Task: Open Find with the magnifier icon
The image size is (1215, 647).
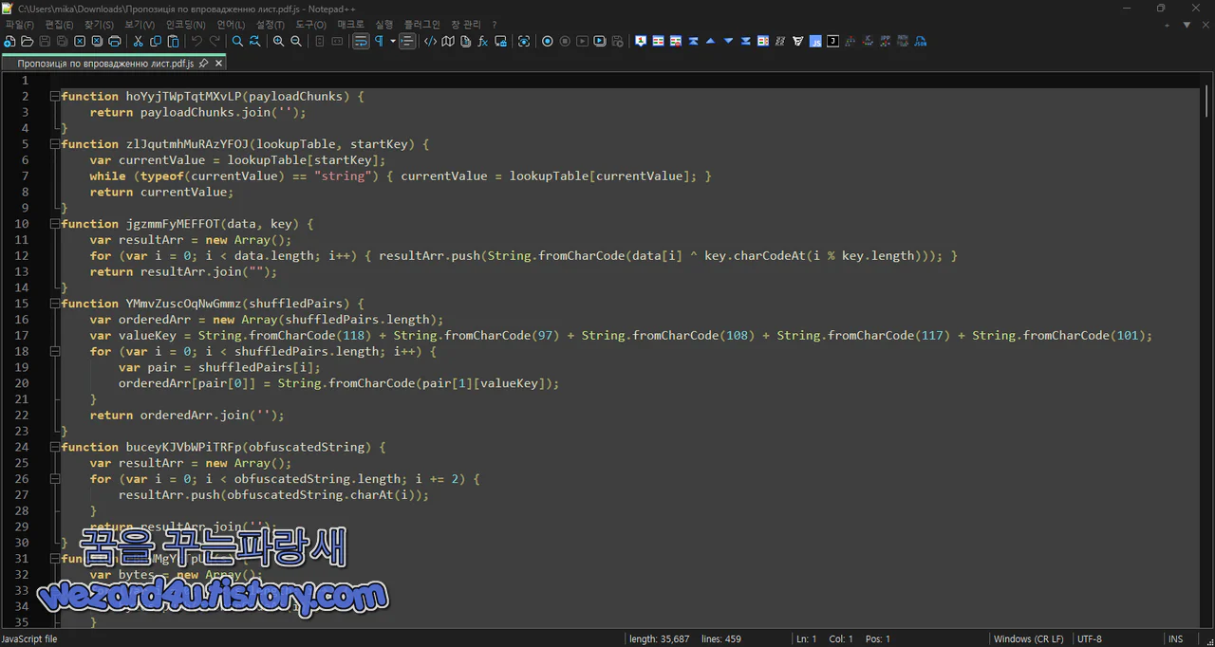Action: [238, 42]
